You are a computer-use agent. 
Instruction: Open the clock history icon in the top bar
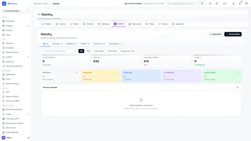pos(210,4)
